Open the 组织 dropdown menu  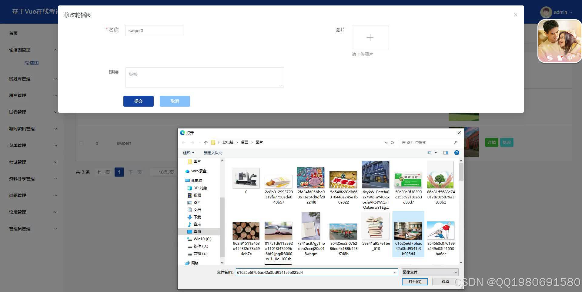[188, 153]
